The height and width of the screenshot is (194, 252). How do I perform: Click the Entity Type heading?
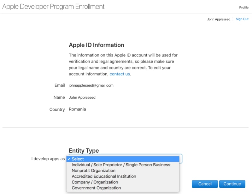tap(84, 150)
